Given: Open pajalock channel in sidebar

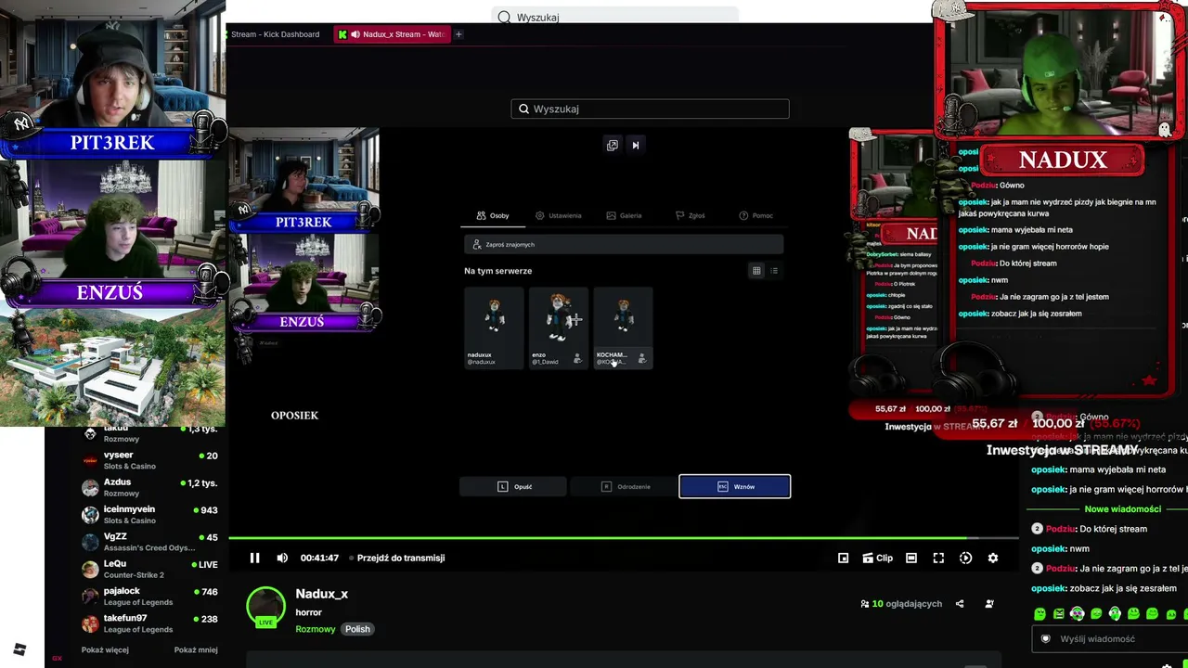Looking at the screenshot, I should click(x=150, y=596).
